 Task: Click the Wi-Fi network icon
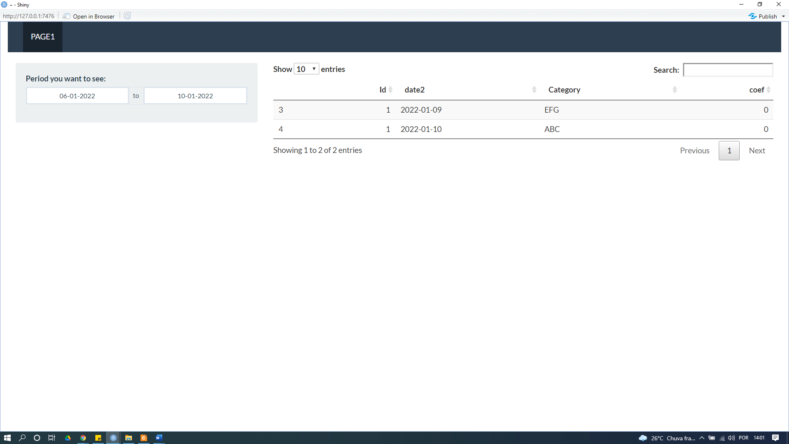pyautogui.click(x=722, y=438)
